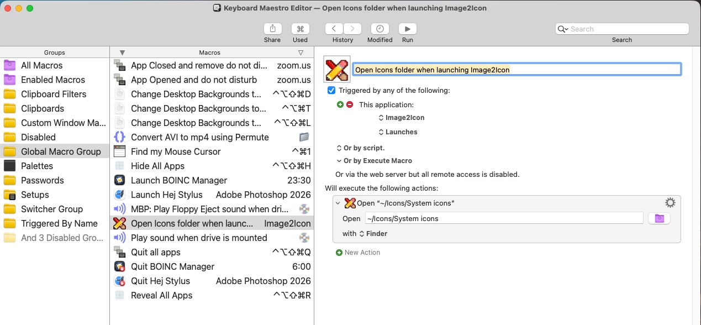Click the New Action button

click(x=358, y=252)
